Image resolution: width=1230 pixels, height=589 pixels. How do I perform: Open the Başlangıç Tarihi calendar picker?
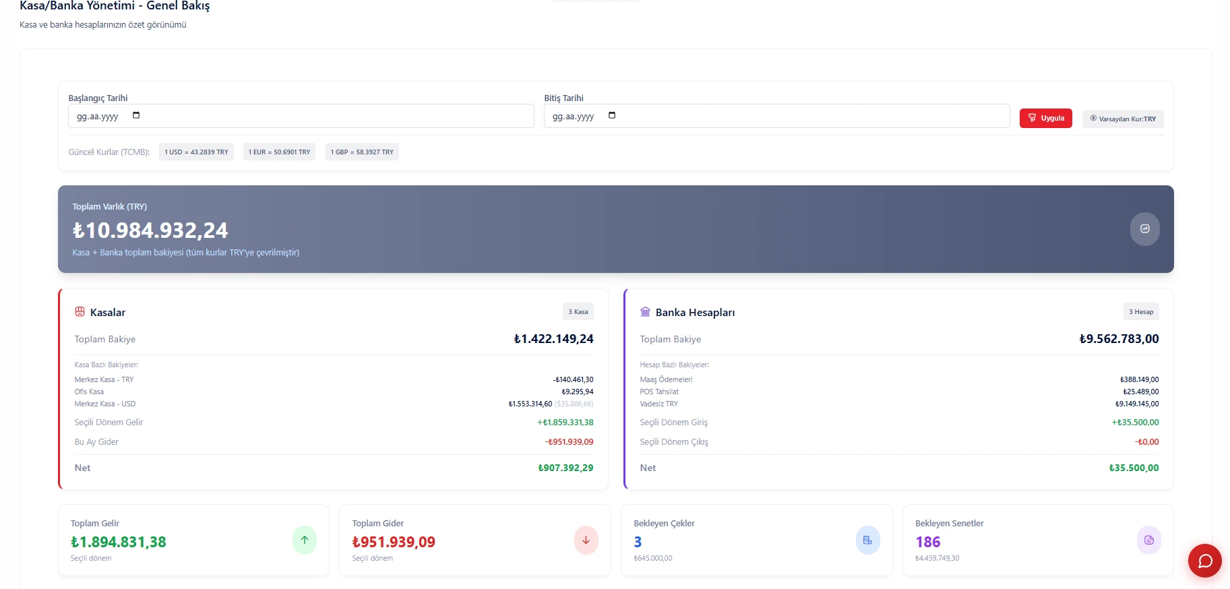(136, 115)
